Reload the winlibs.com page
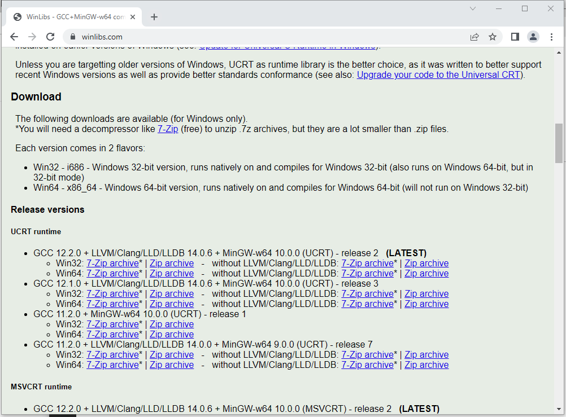Image resolution: width=566 pixels, height=417 pixels. click(50, 37)
